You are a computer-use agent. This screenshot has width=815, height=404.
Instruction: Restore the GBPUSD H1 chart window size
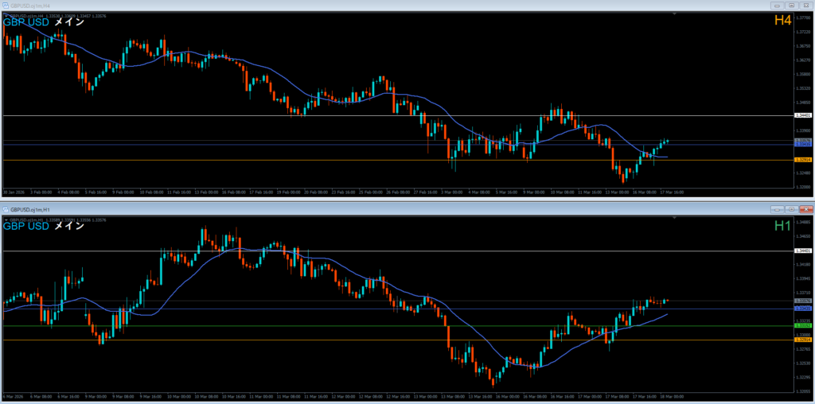[791, 208]
